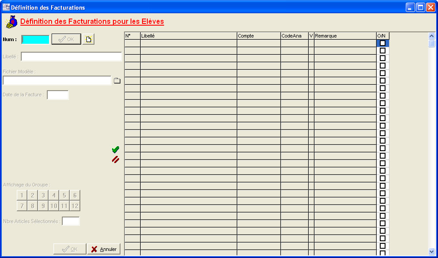The width and height of the screenshot is (438, 258).
Task: Select group button 6
Action: tap(75, 195)
